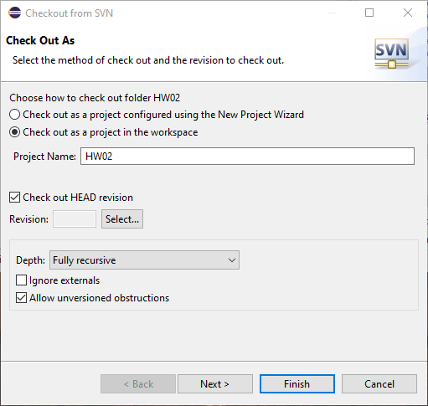Click the Revision number field
Screen dimensions: 428x406
[x=75, y=219]
